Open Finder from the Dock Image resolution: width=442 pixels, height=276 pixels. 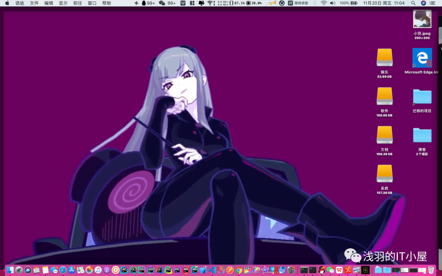(x=10, y=270)
